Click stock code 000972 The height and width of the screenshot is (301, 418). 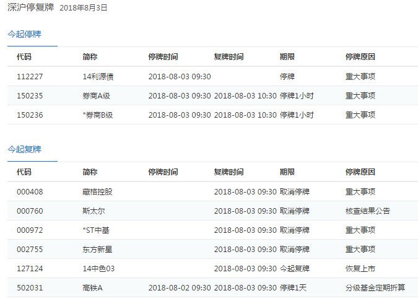coord(30,230)
